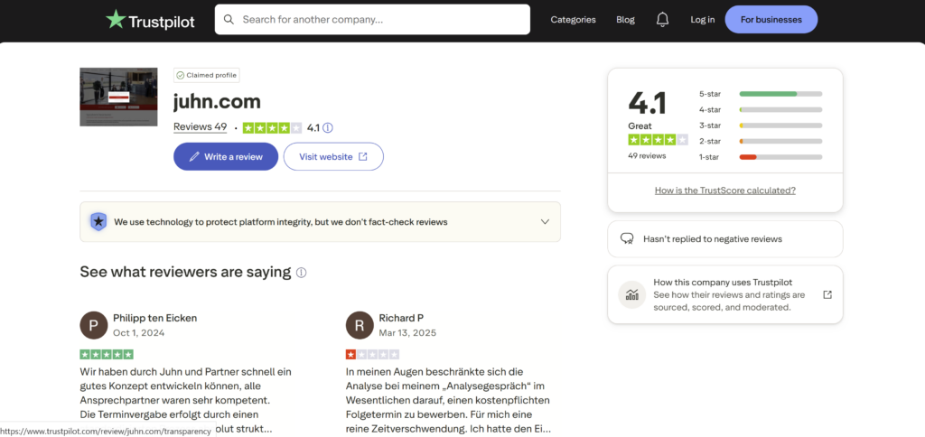Filter by 3-star rating bar
Screen dimensions: 925x437
tap(761, 125)
